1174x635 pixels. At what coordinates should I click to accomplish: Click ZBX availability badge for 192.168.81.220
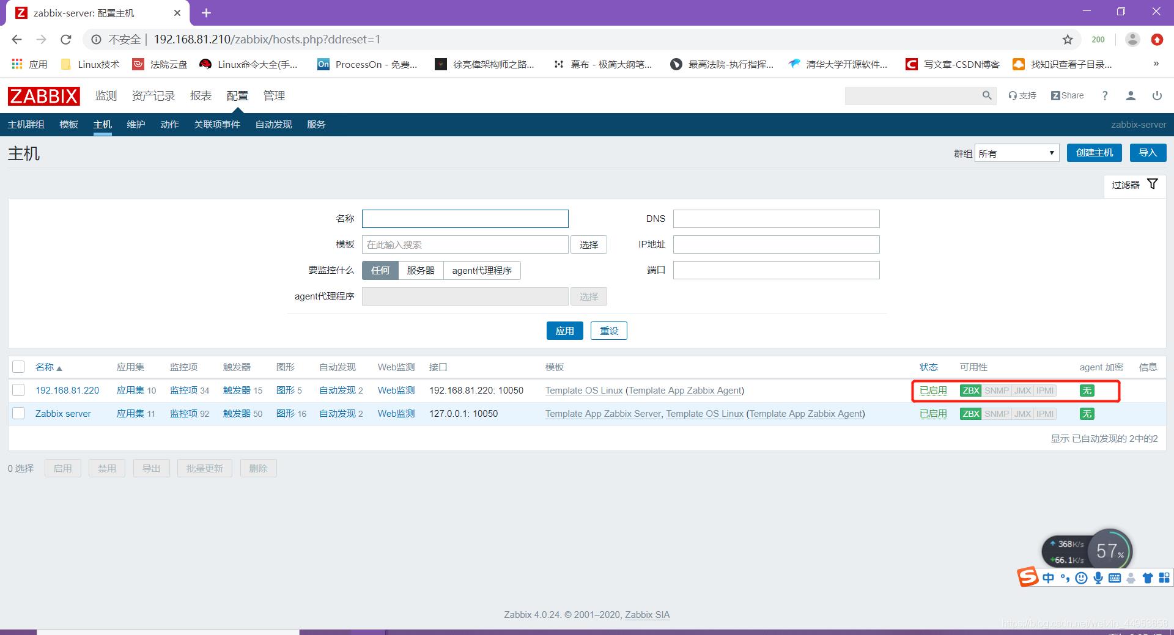point(970,391)
